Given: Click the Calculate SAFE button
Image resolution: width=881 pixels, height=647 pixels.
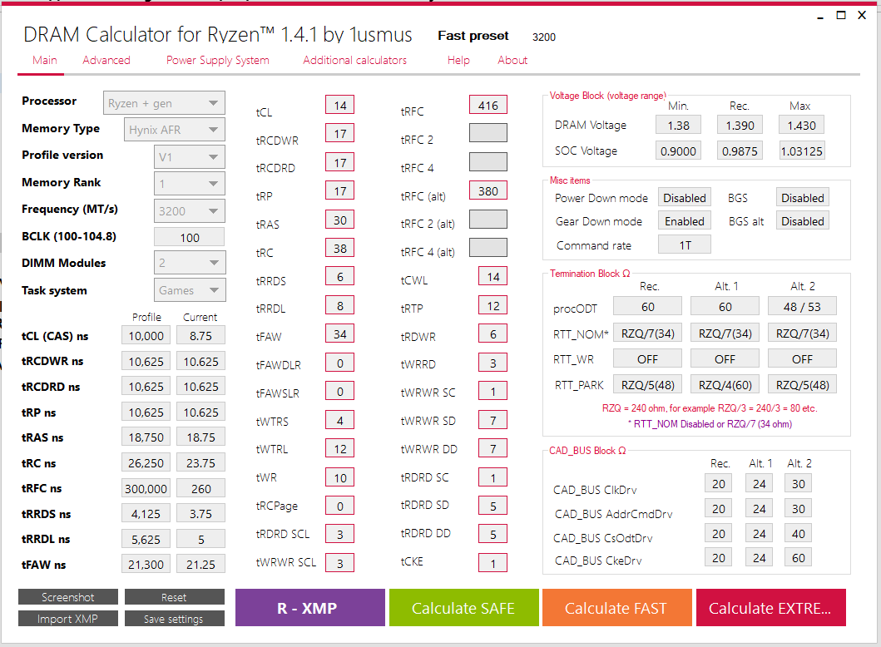Looking at the screenshot, I should (463, 608).
